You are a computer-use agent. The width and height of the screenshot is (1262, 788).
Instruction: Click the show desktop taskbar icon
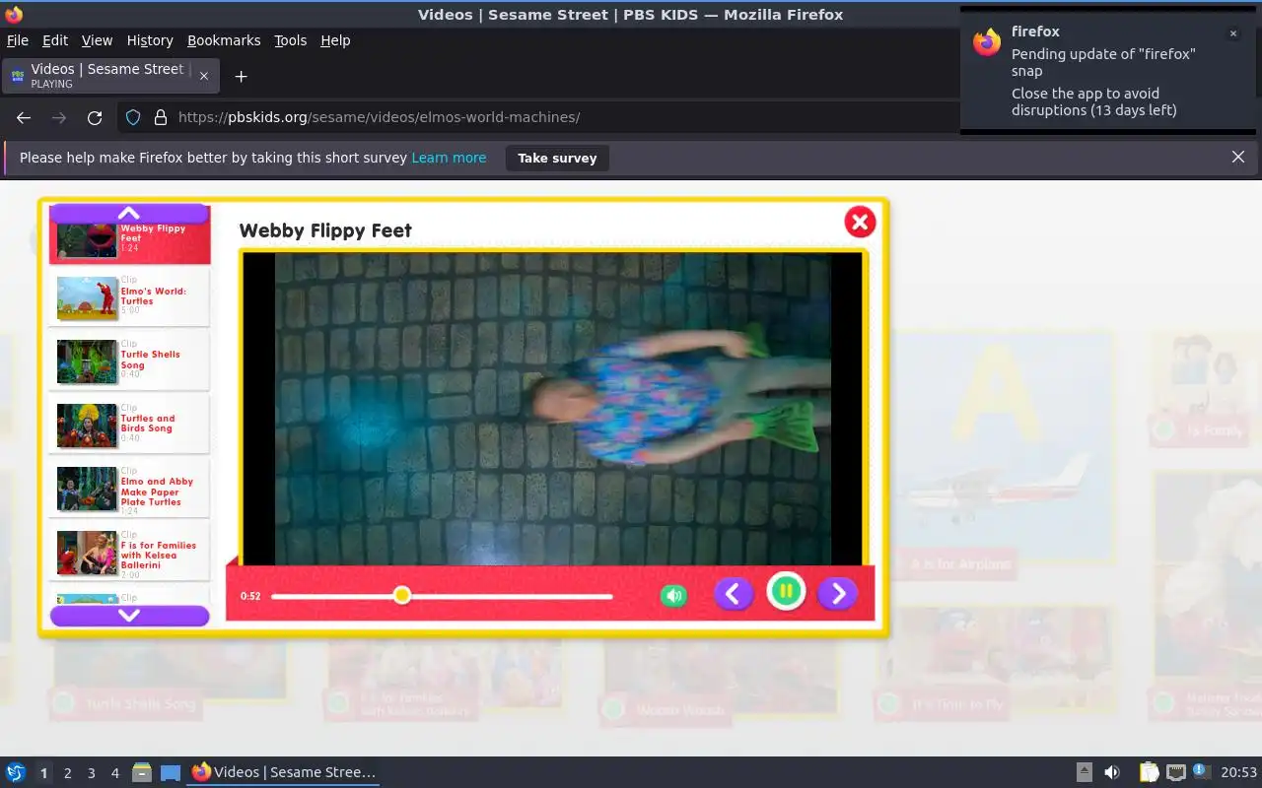pyautogui.click(x=171, y=772)
